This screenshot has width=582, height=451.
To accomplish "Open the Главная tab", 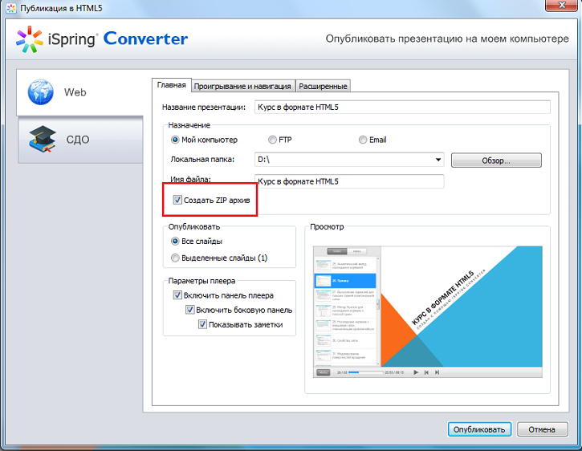I will click(x=172, y=85).
